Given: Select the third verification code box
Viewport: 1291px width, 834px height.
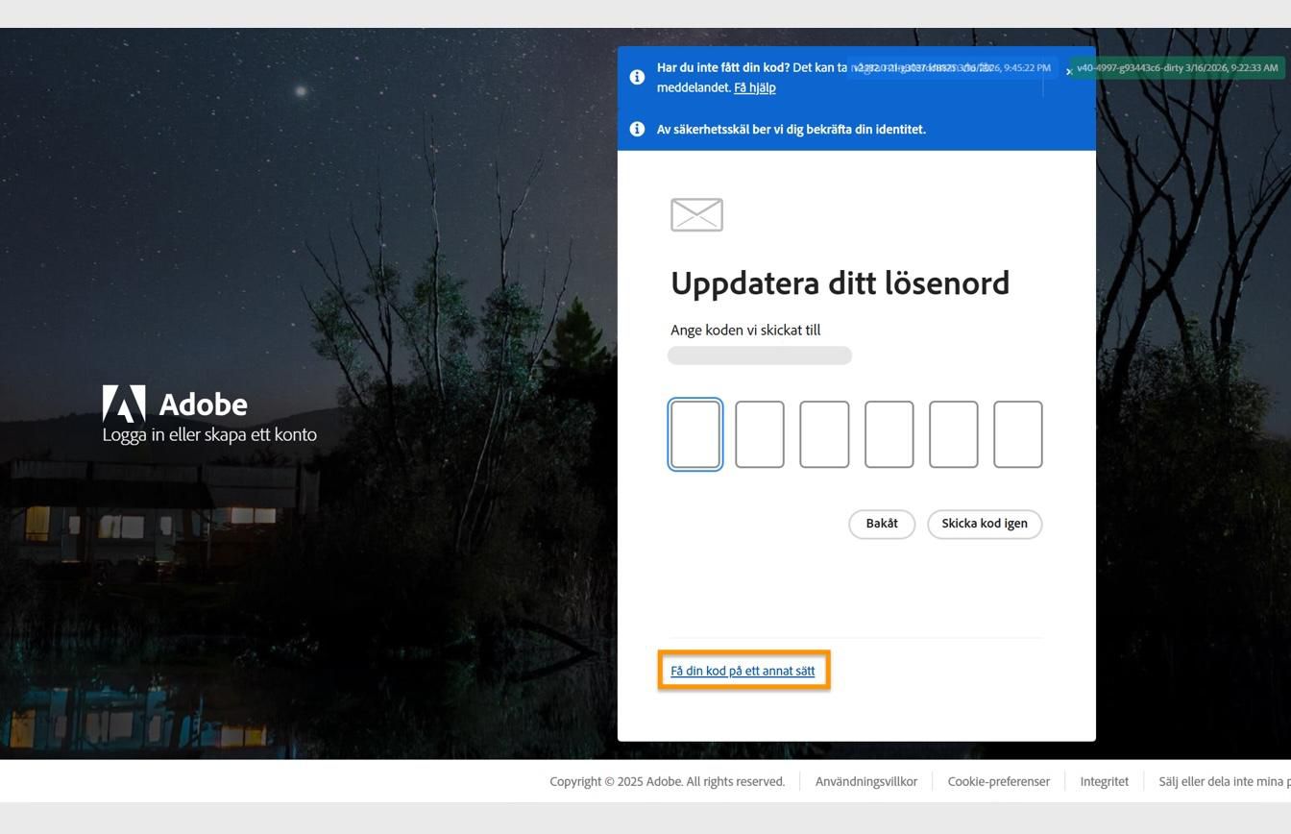Looking at the screenshot, I should pyautogui.click(x=824, y=433).
